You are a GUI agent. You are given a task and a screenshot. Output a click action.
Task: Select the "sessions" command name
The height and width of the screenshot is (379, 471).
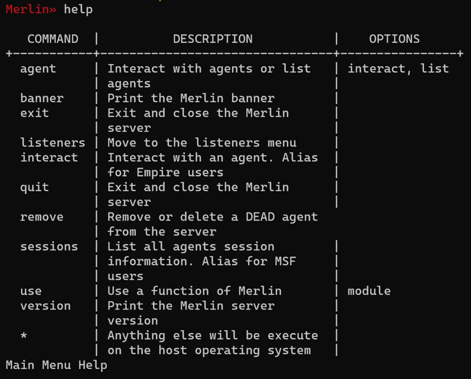pyautogui.click(x=49, y=247)
